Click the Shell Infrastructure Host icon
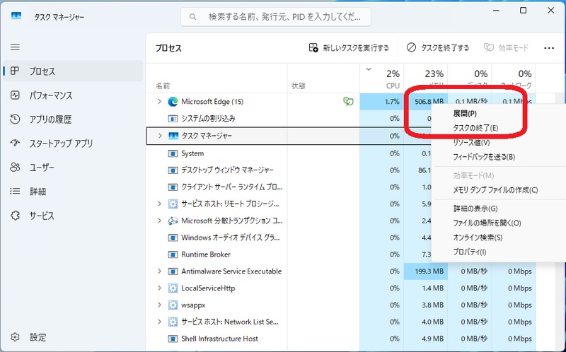Screen dimensions: 566x352 click(173, 339)
